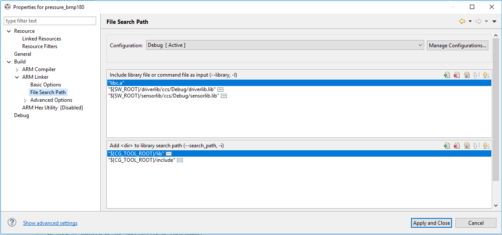Click Delete icon in library search path list
The width and height of the screenshot is (502, 235).
coord(457,146)
